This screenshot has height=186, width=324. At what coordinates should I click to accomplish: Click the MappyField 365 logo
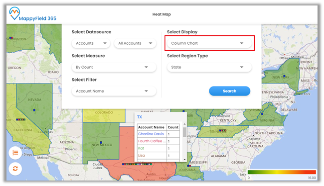click(32, 14)
